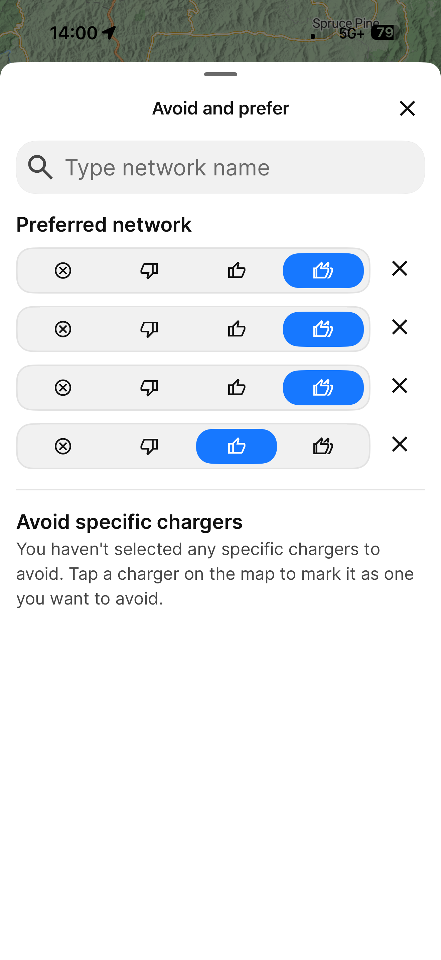The image size is (441, 960).
Task: Tap the Type network name search field
Action: [220, 167]
